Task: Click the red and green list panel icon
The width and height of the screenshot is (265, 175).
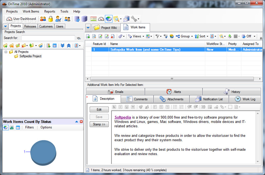Action: [93, 19]
